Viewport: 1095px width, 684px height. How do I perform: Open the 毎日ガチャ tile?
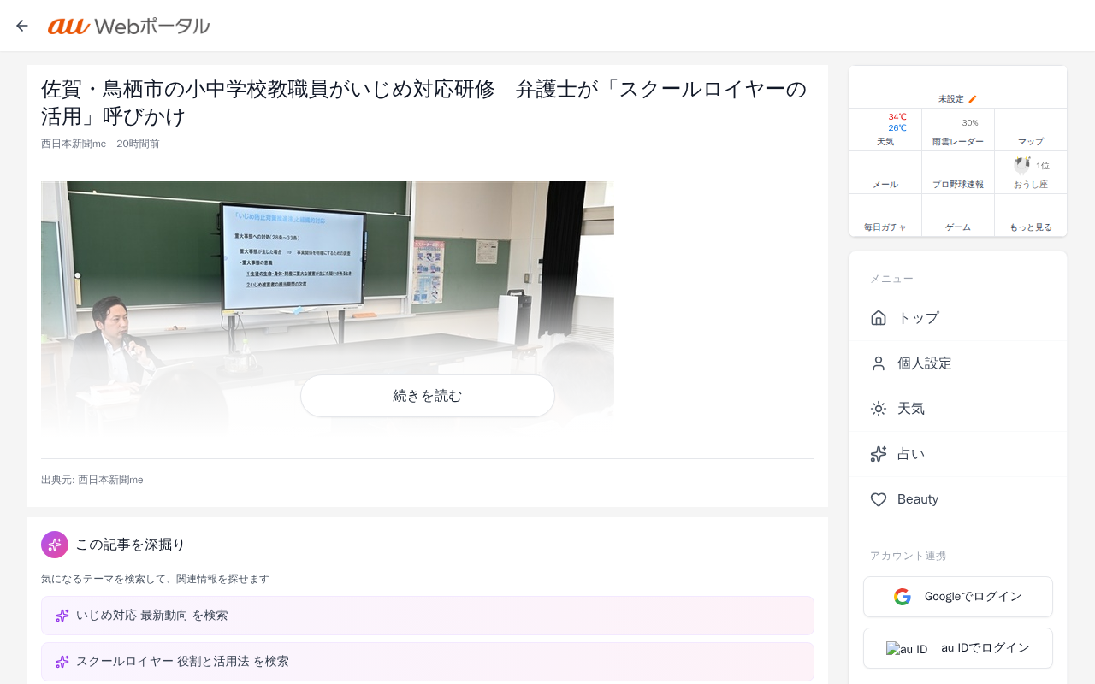[885, 215]
